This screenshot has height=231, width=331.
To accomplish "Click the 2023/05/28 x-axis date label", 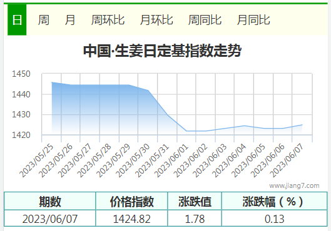I will coord(94,160).
